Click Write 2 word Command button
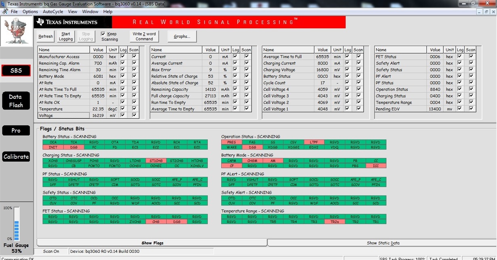This screenshot has height=260, width=497. [x=144, y=36]
